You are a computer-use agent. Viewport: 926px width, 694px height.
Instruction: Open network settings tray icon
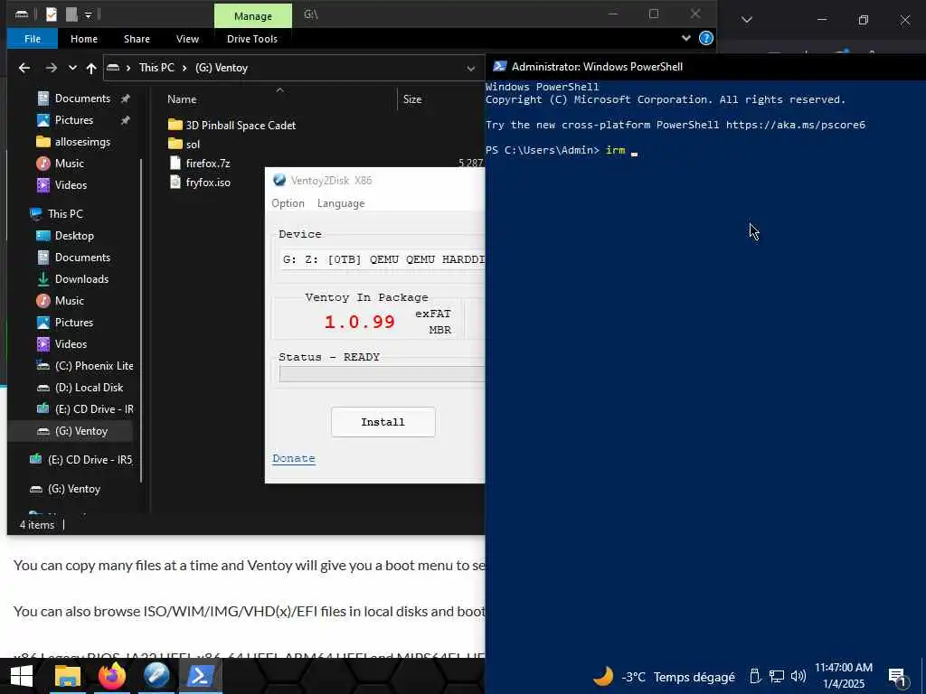777,676
